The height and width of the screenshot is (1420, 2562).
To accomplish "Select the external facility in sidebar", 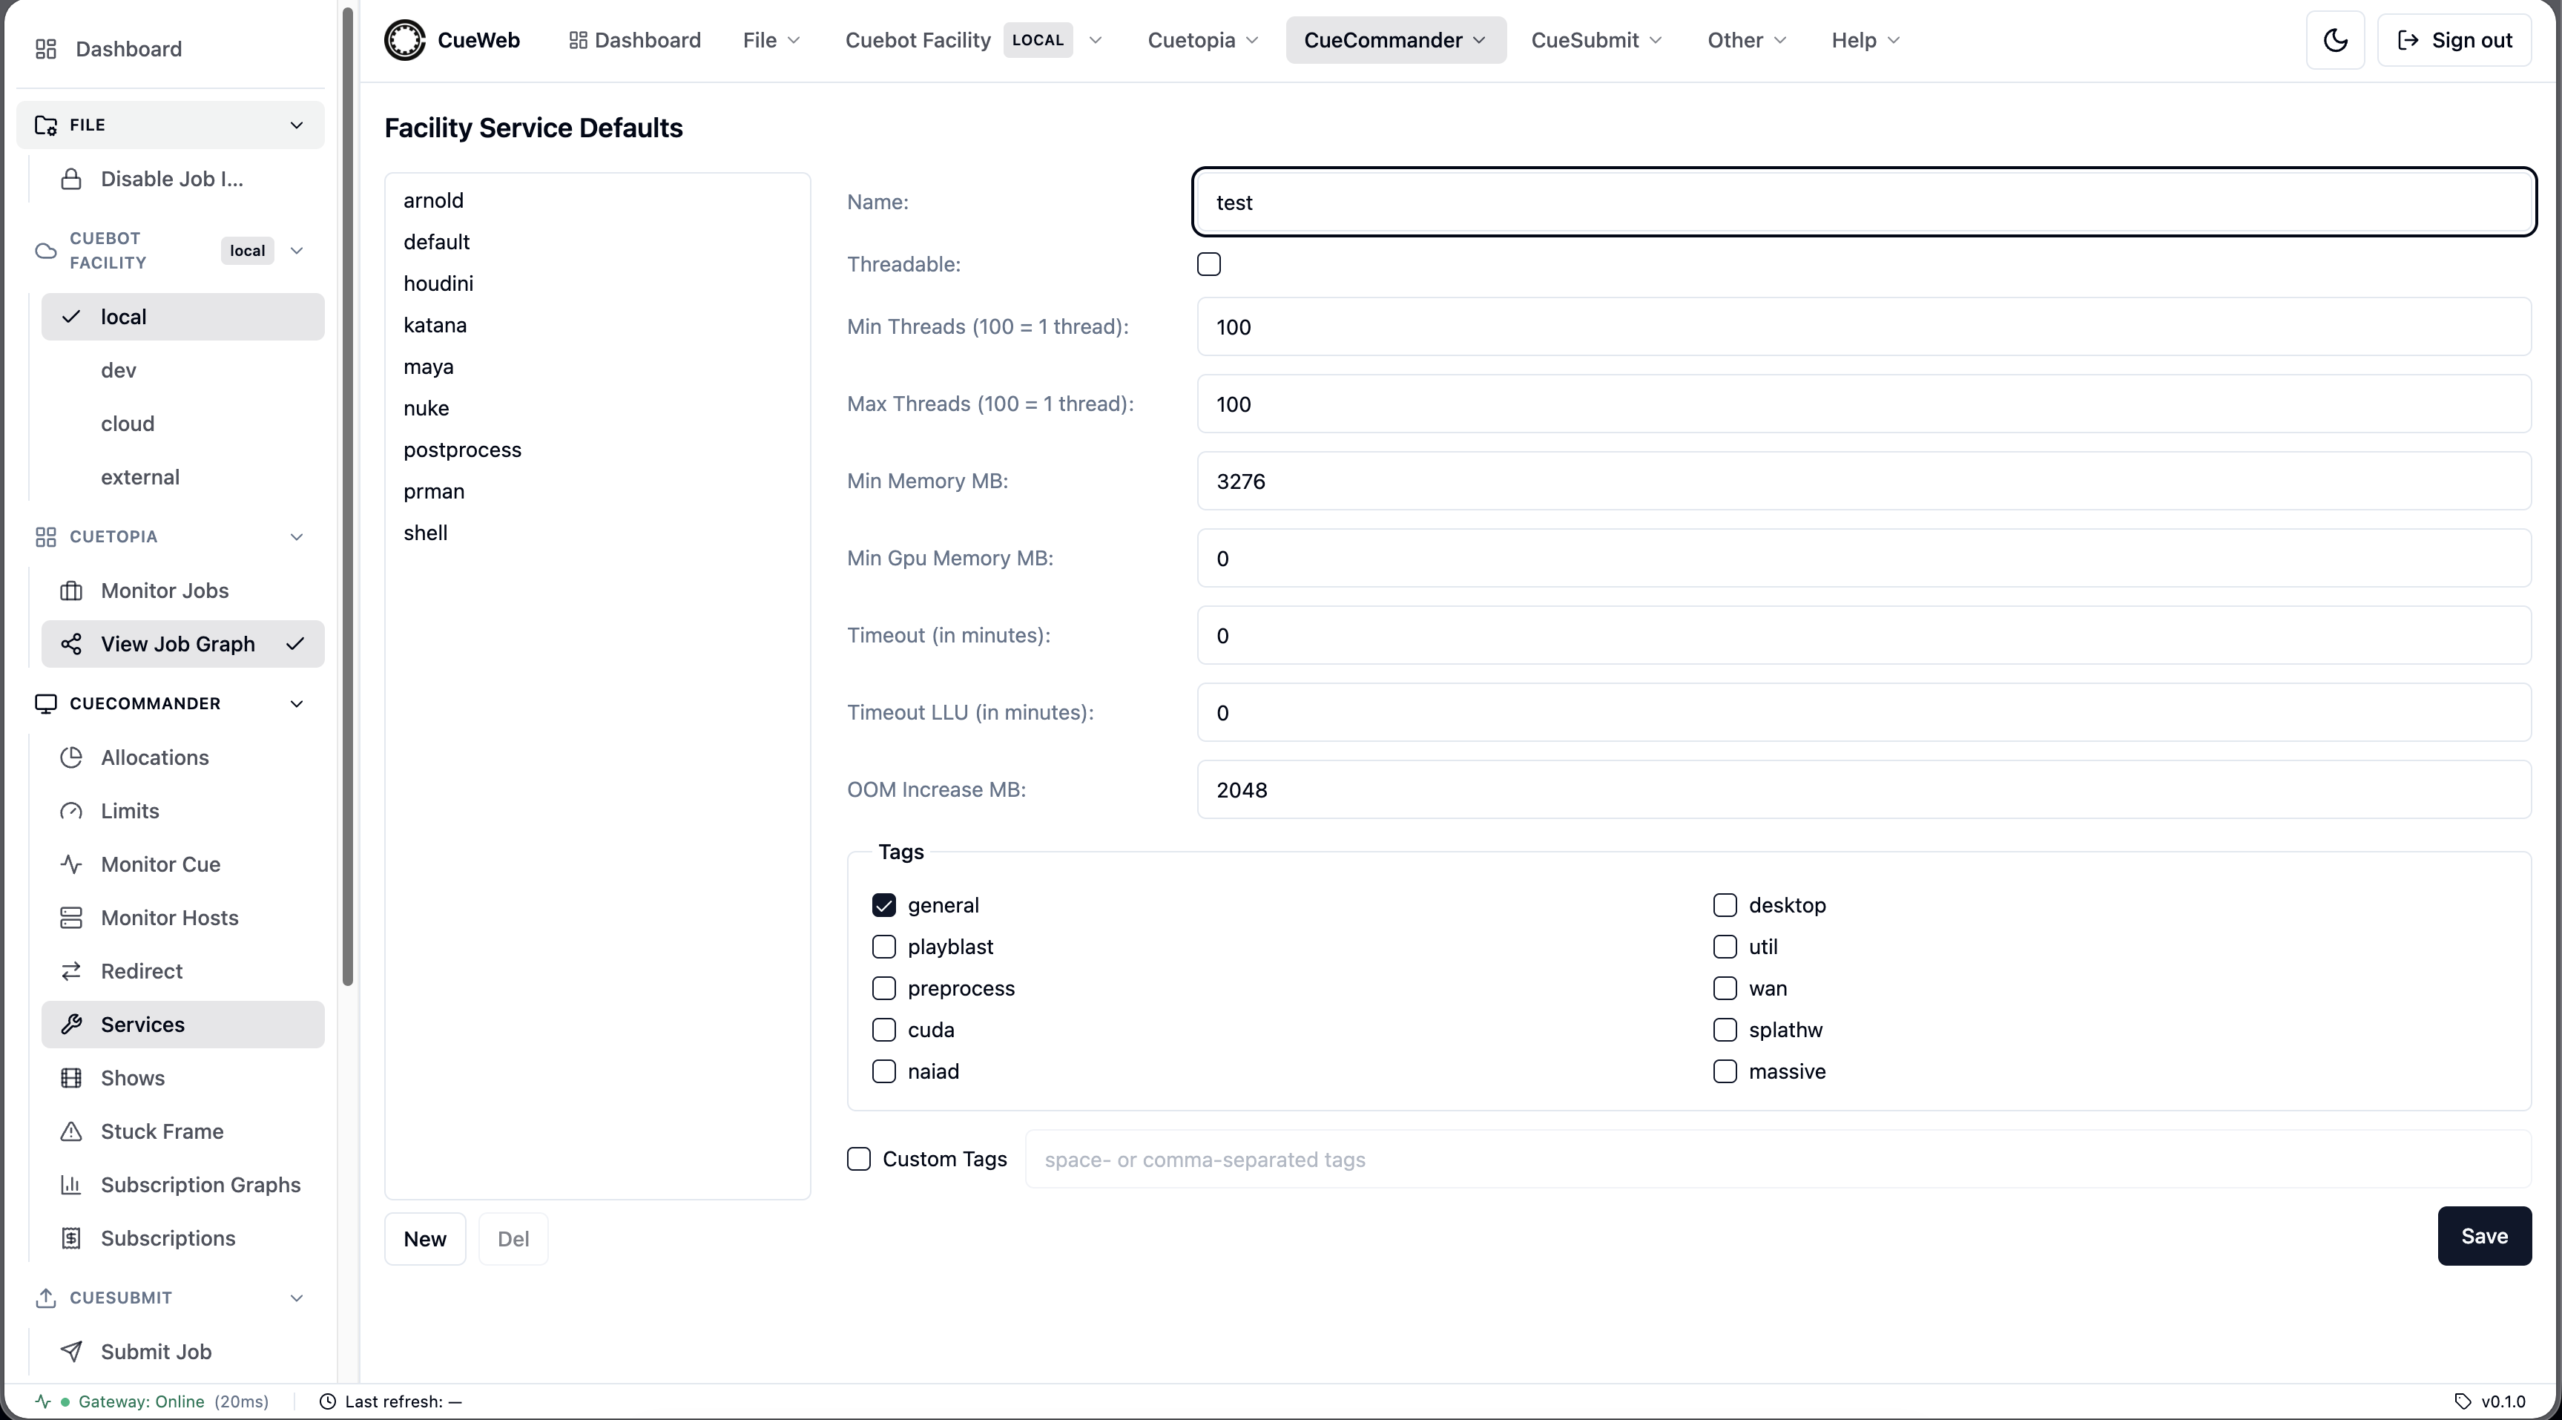I will coord(183,476).
